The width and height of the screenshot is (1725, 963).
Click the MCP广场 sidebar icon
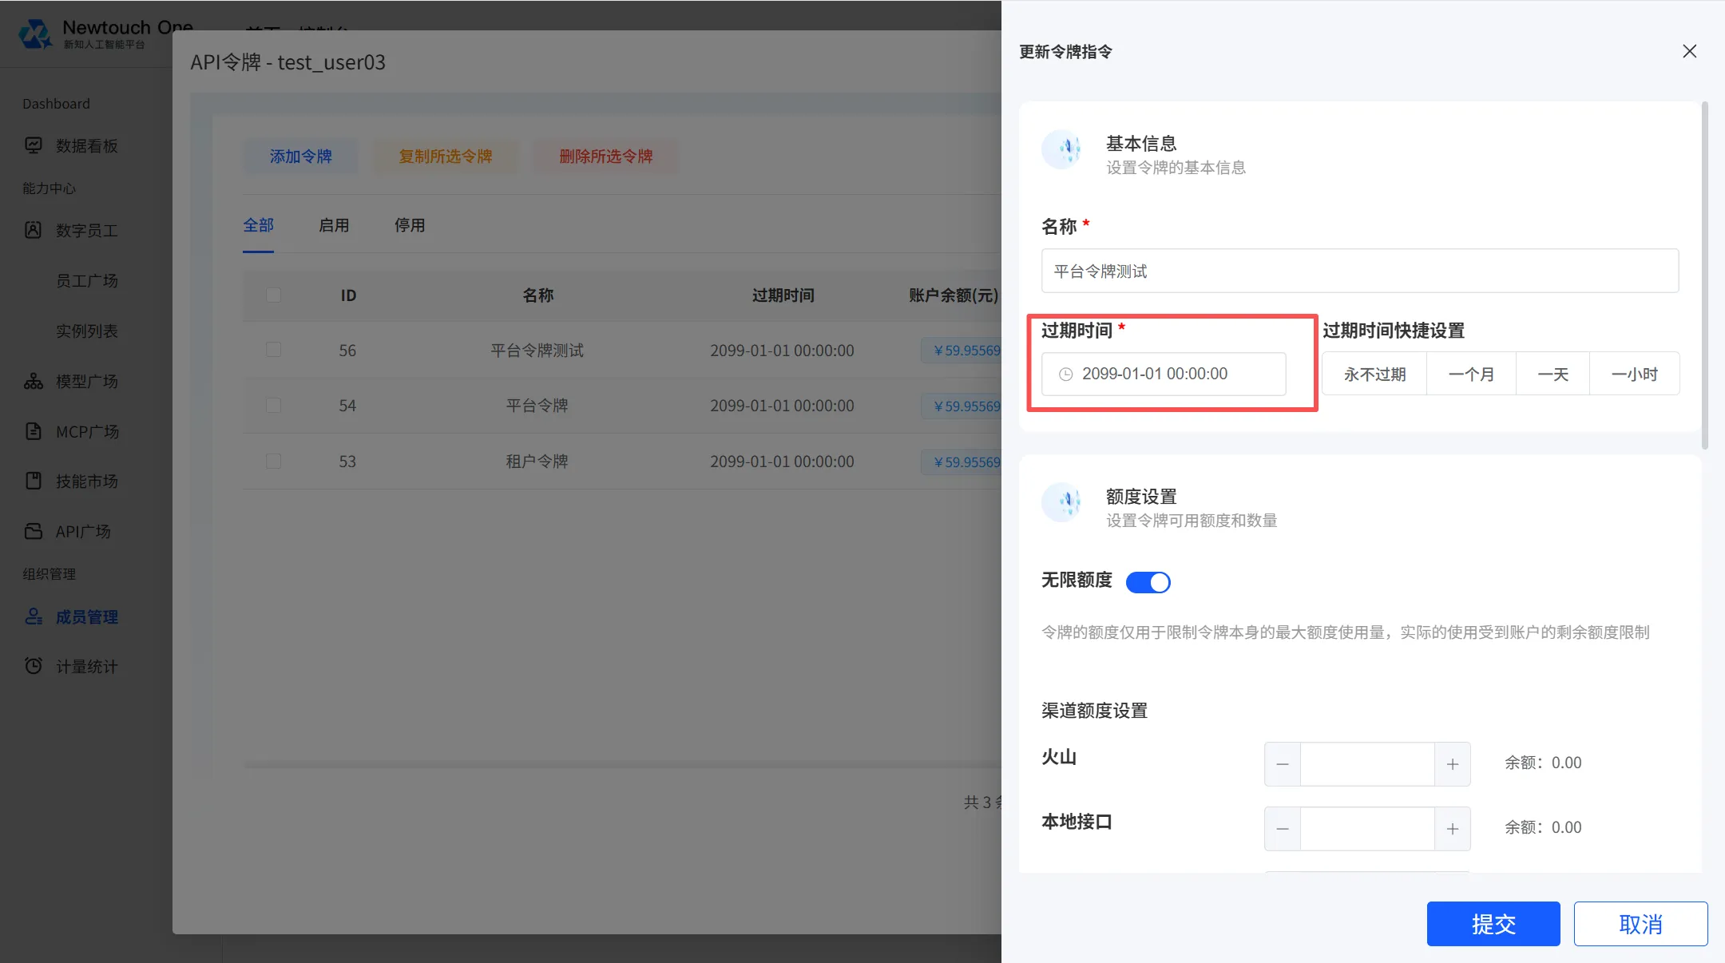coord(34,431)
